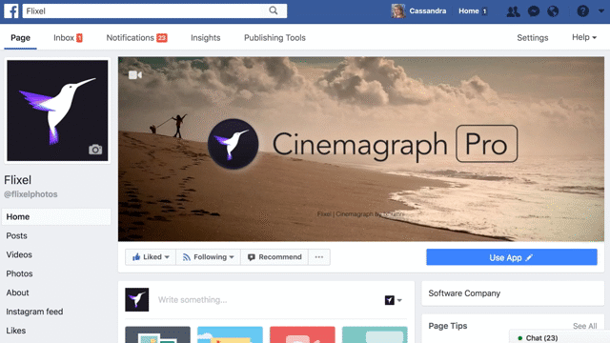Select Home in left sidebar

pyautogui.click(x=56, y=216)
